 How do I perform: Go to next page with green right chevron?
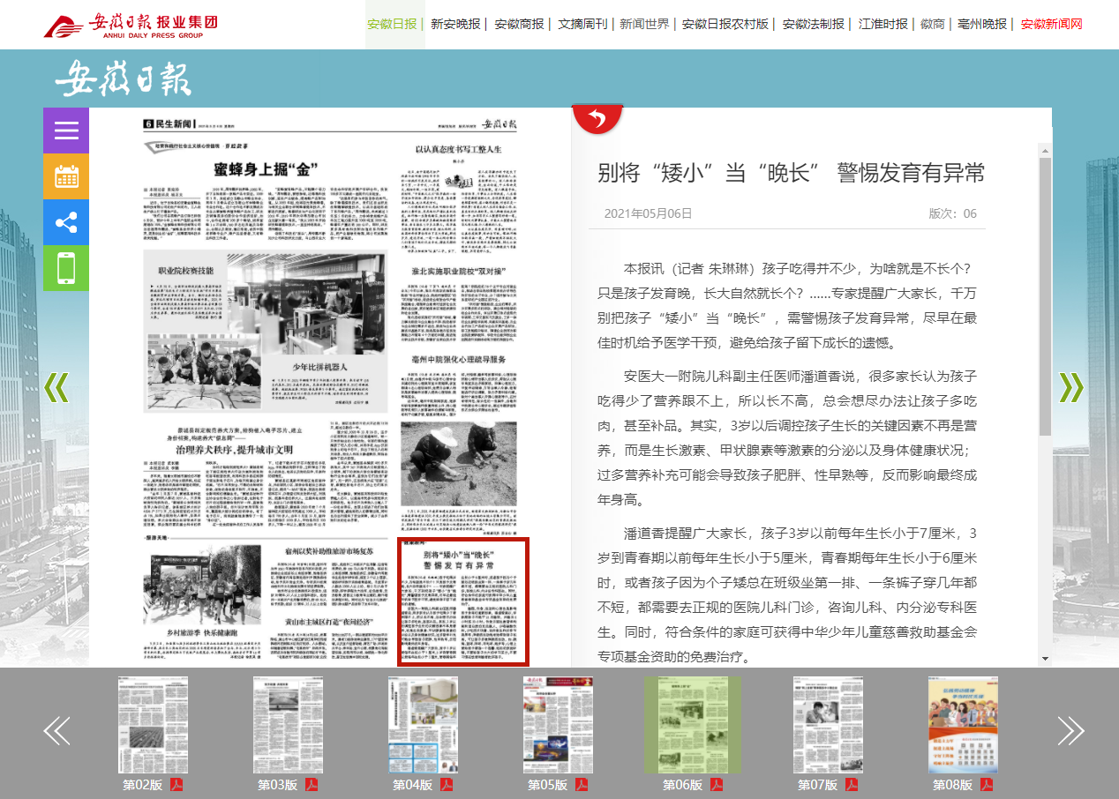1070,387
